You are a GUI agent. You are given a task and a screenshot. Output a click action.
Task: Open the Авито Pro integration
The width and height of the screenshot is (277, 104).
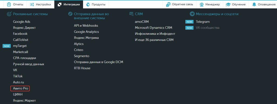tap(20, 89)
